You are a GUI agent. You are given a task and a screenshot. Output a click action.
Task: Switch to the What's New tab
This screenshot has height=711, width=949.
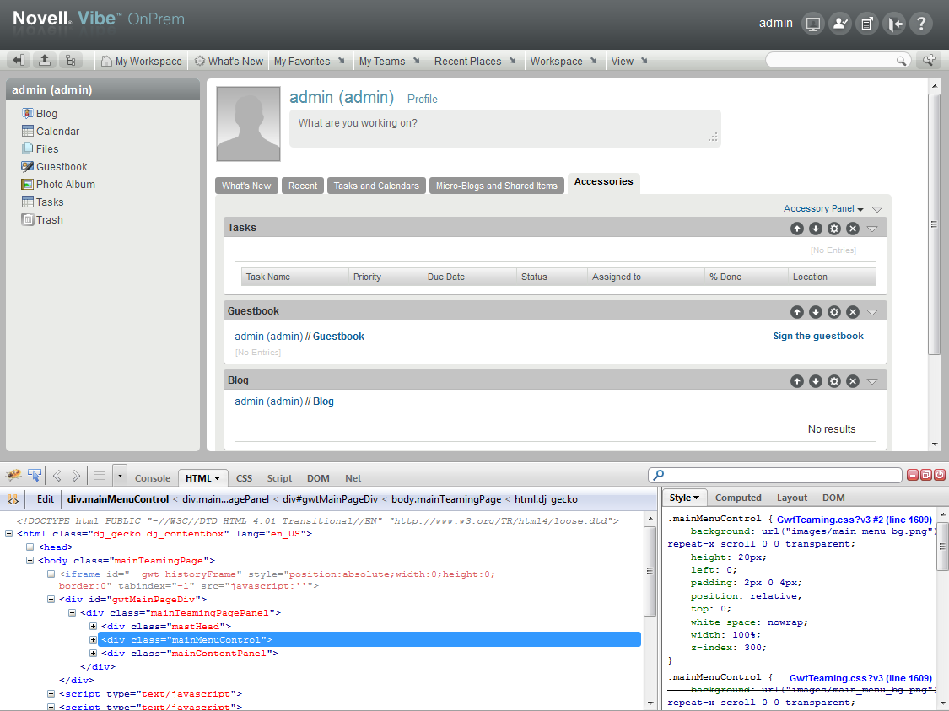click(x=246, y=186)
